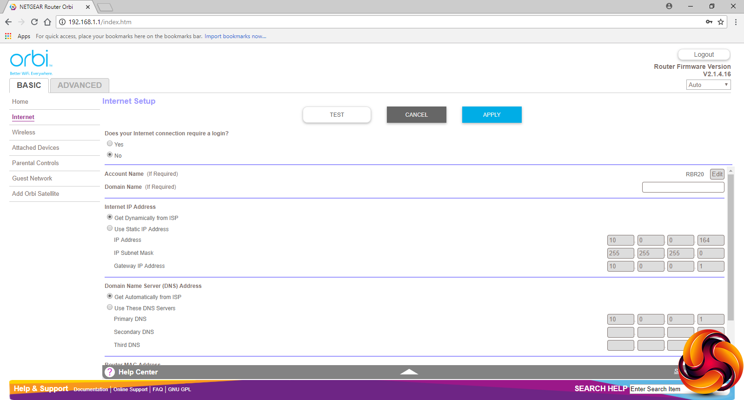Select Use These DNS Servers

coord(110,307)
